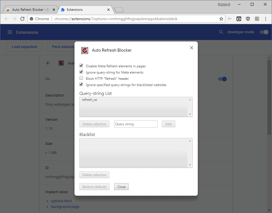This screenshot has height=213, width=272.
Task: Focus the Query string input field
Action: point(136,124)
